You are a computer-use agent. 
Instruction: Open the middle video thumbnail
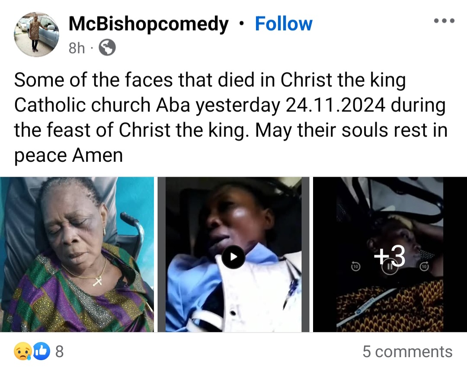233,257
